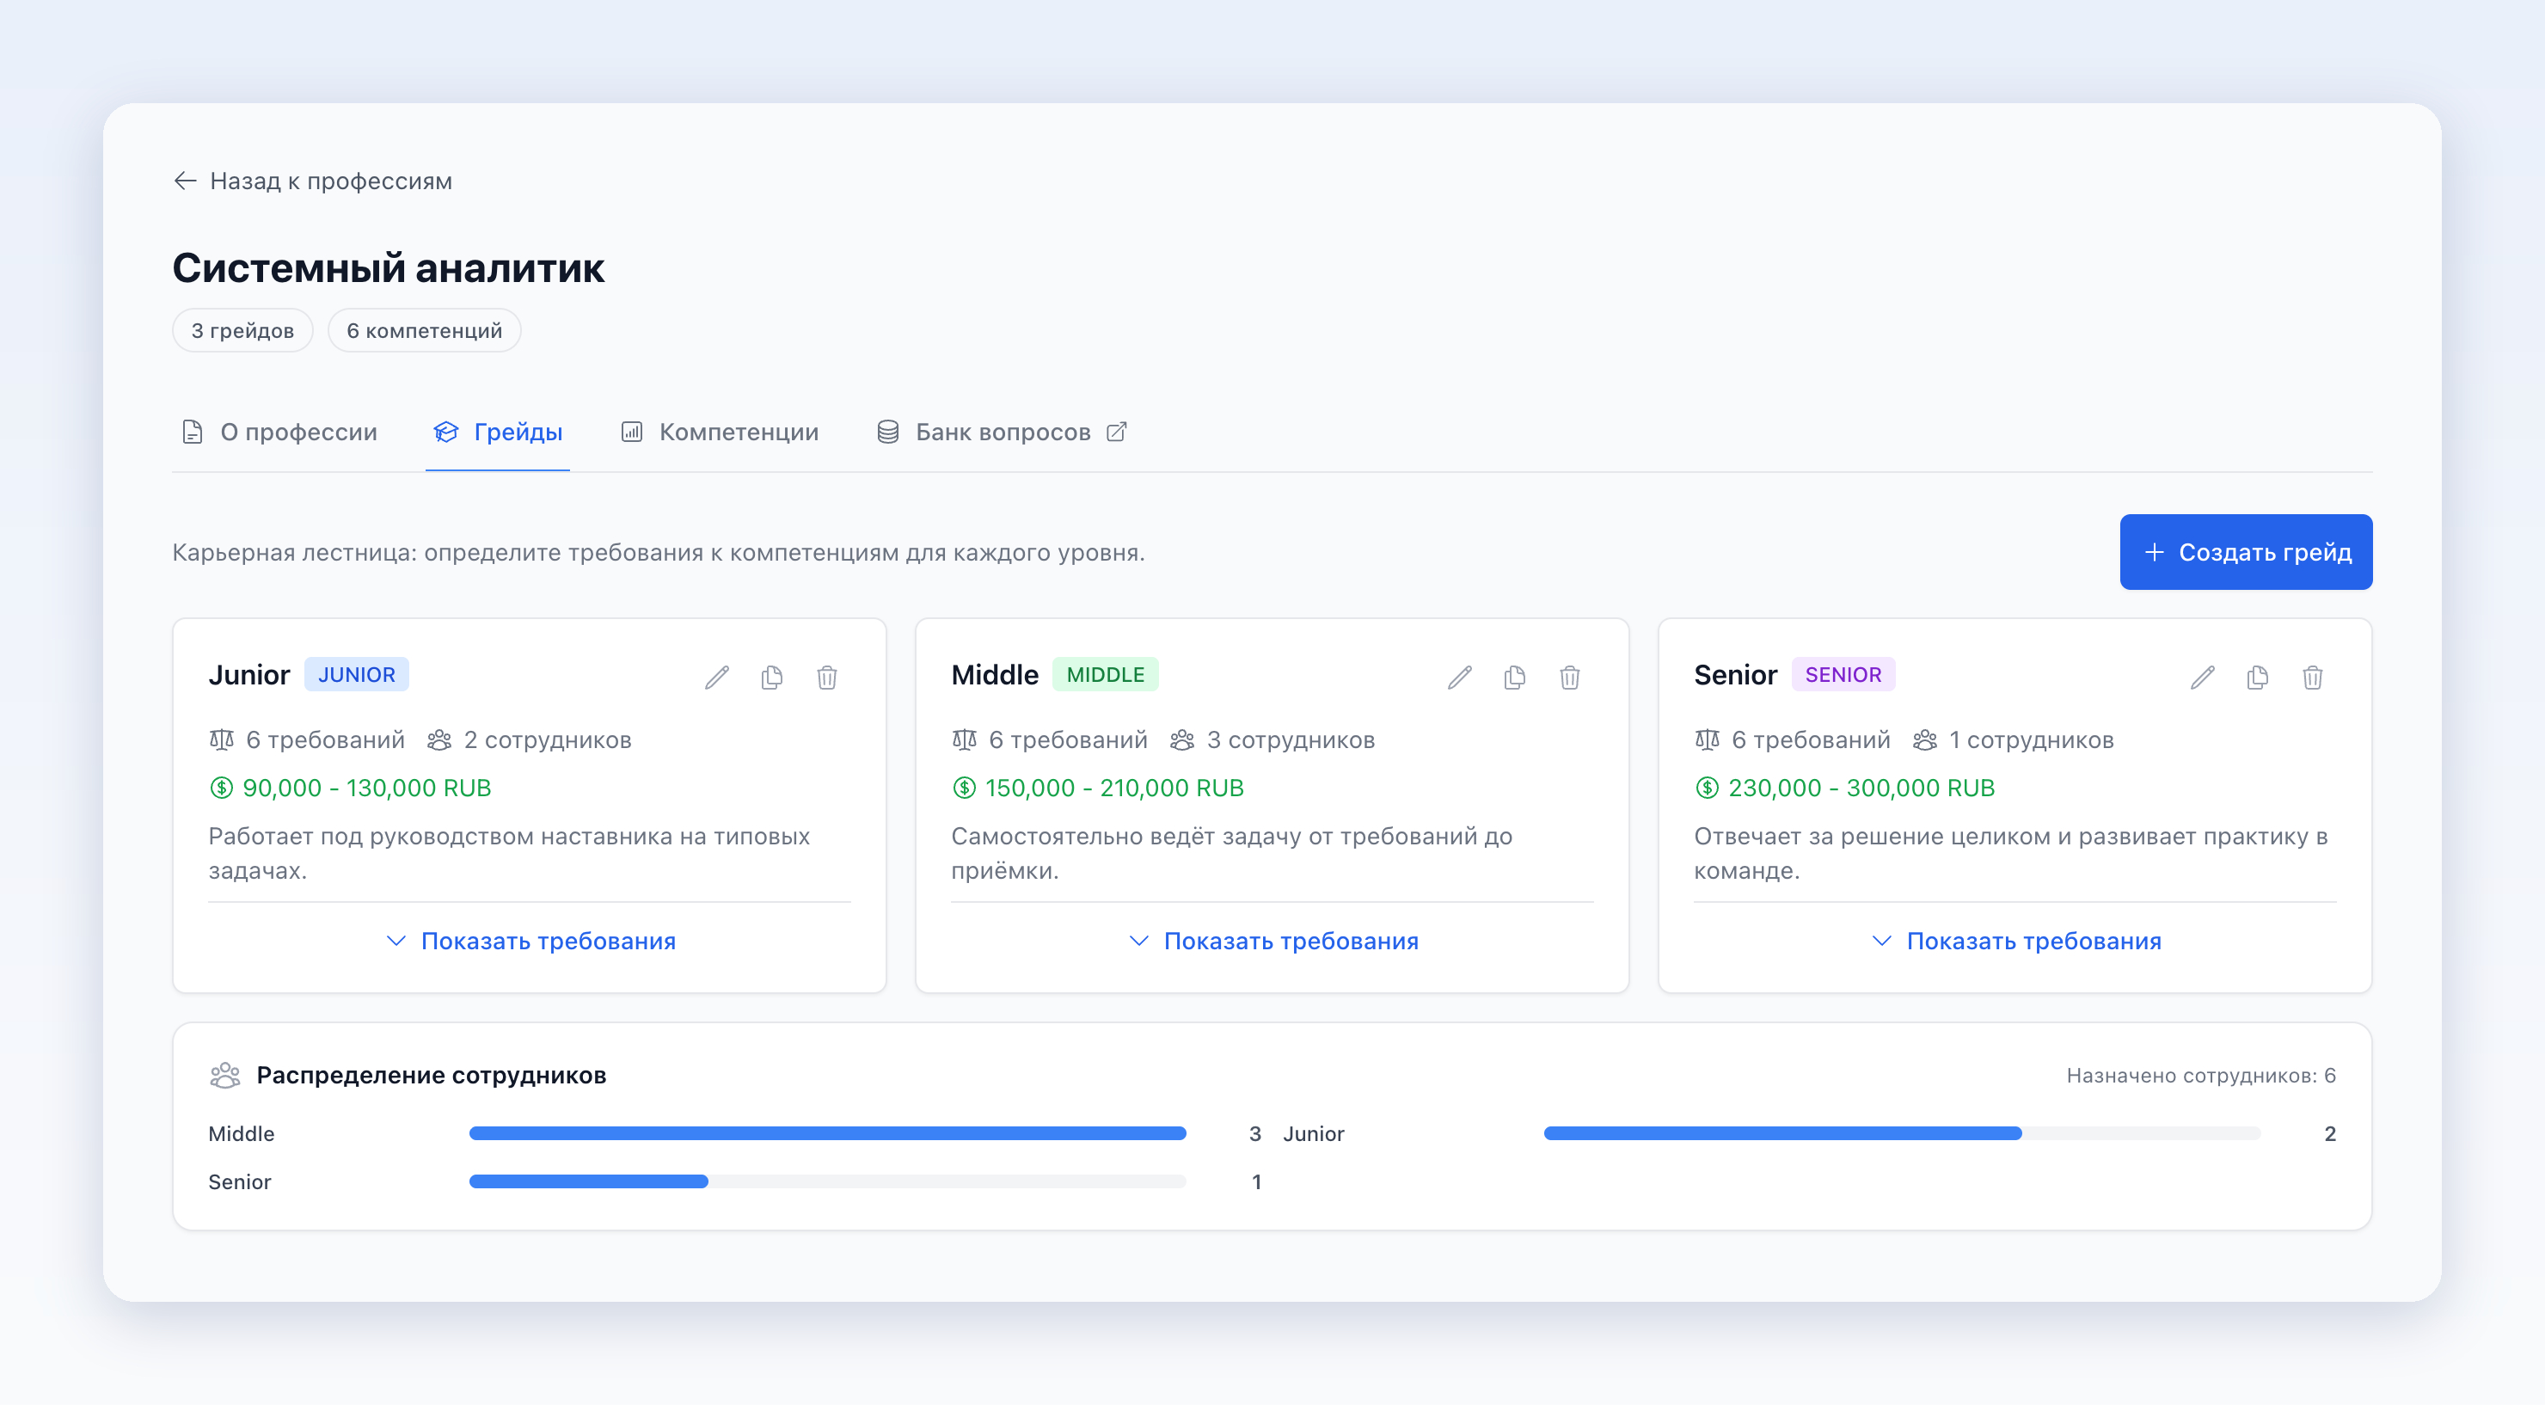Viewport: 2545px width, 1405px height.
Task: Go back via Назад к профессиям link
Action: pyautogui.click(x=312, y=181)
